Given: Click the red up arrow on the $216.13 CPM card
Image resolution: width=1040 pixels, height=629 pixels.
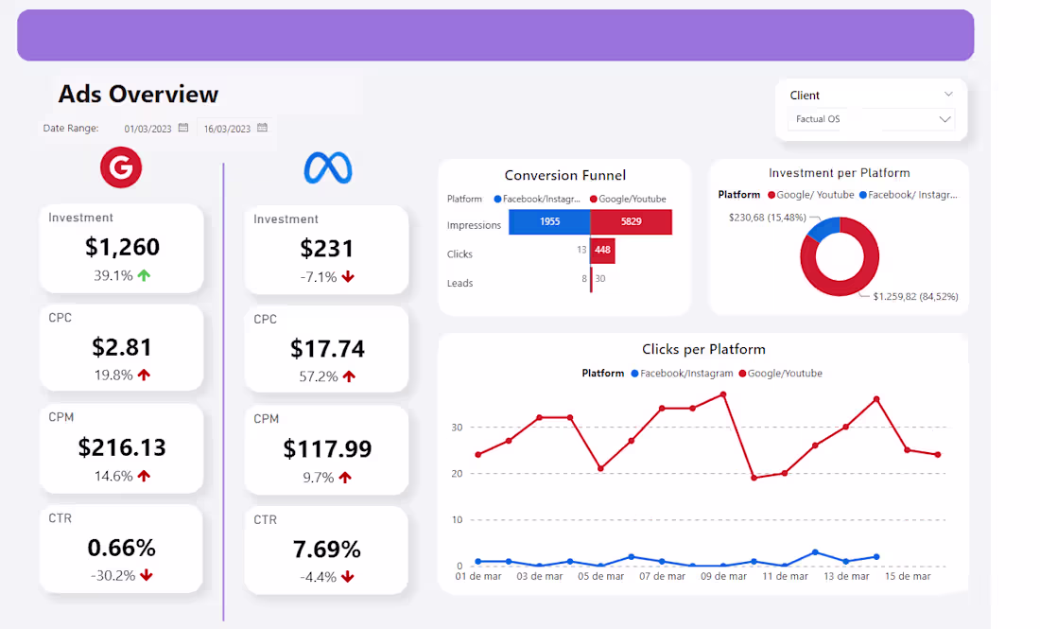Looking at the screenshot, I should point(142,476).
